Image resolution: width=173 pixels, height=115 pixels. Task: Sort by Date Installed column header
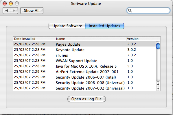coord(34,39)
